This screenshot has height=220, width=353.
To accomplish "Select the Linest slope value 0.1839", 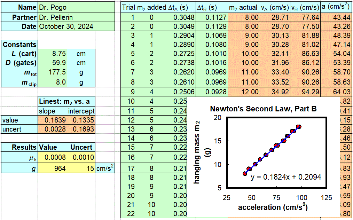I will click(x=52, y=120).
